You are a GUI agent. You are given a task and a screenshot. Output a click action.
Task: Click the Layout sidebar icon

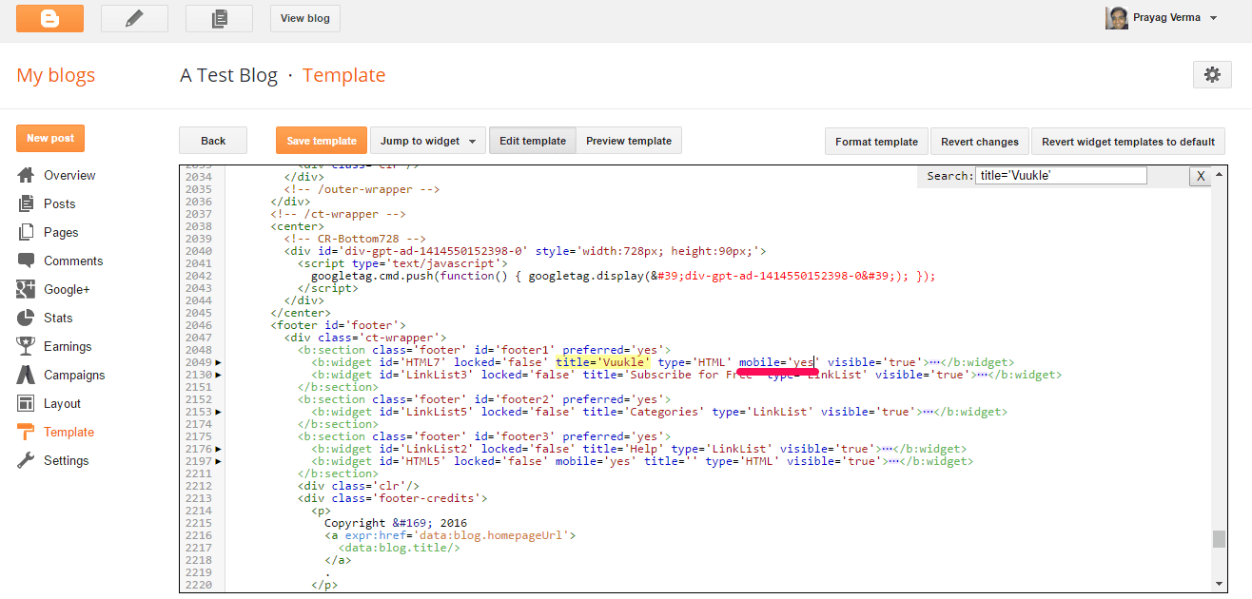coord(27,403)
